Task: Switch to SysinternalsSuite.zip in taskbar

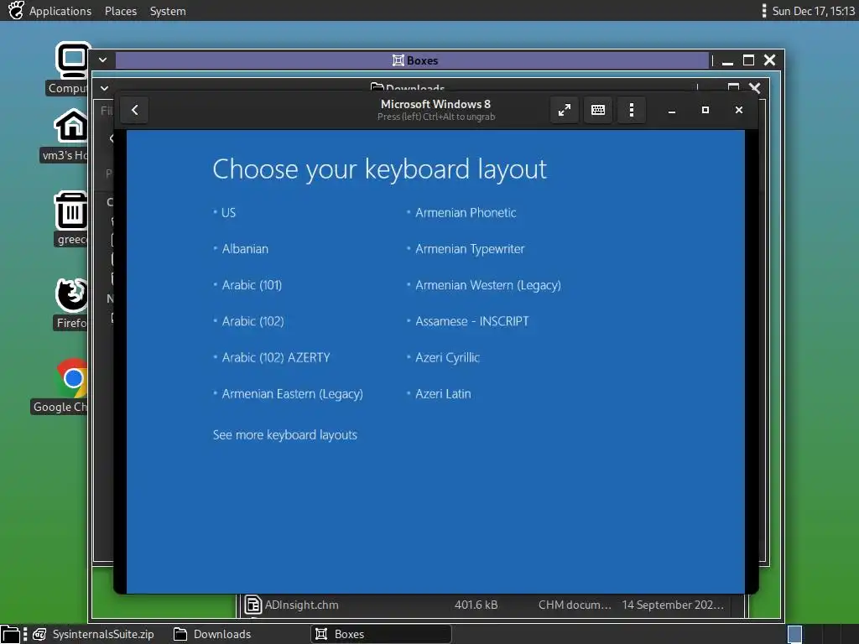Action: click(93, 634)
